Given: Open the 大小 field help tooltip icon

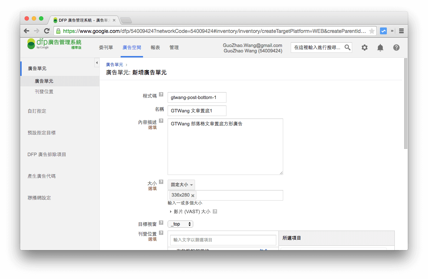Looking at the screenshot, I should 161,183.
